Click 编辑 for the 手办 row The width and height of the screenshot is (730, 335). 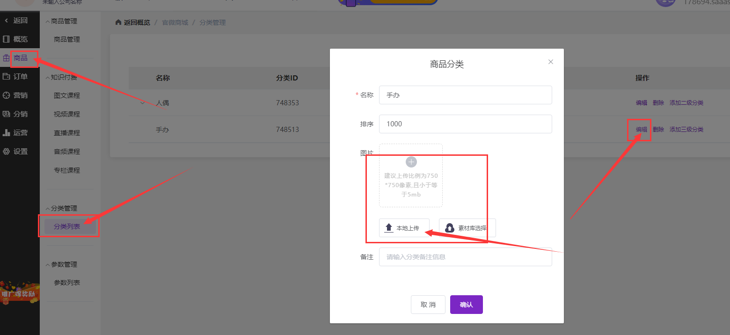click(x=642, y=130)
